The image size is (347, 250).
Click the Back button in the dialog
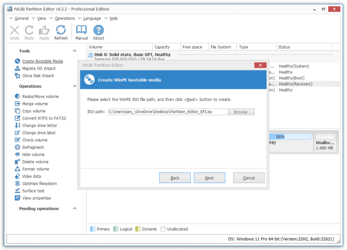175,178
